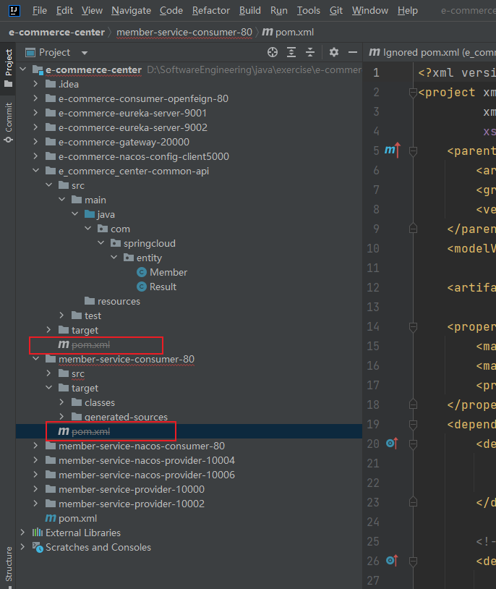Click the locate-in-tree crosshair icon
The width and height of the screenshot is (496, 589).
[x=272, y=52]
